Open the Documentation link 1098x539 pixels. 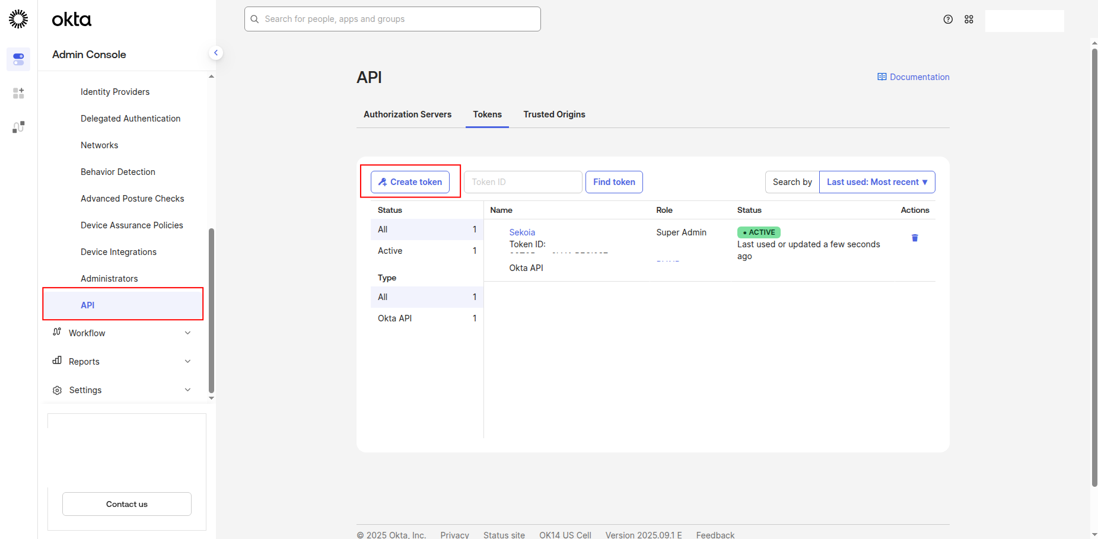coord(914,77)
